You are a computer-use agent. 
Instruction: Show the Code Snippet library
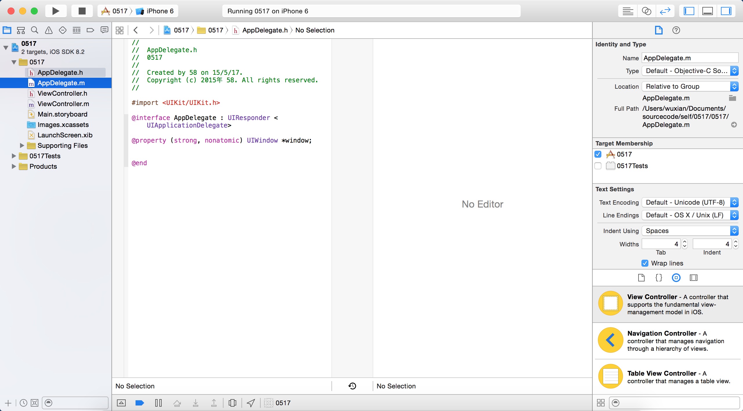(x=659, y=278)
